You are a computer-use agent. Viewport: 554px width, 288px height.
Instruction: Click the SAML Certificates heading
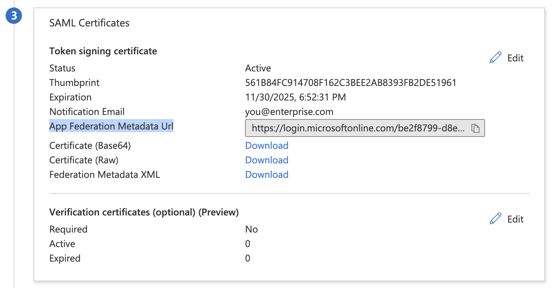click(89, 23)
